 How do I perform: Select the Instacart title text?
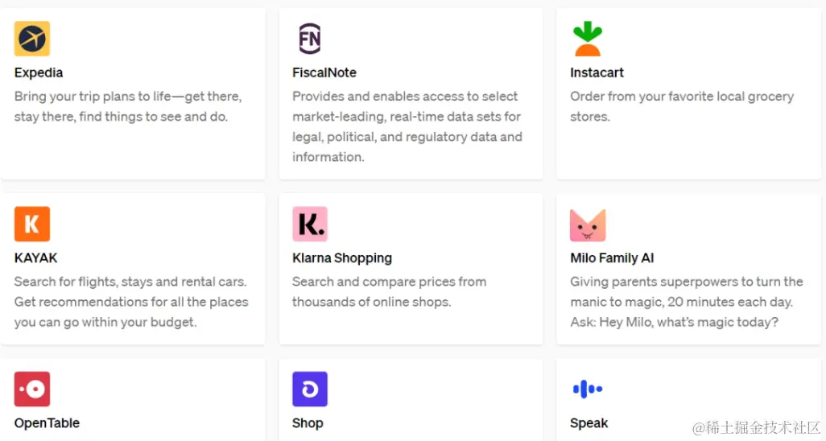coord(597,72)
